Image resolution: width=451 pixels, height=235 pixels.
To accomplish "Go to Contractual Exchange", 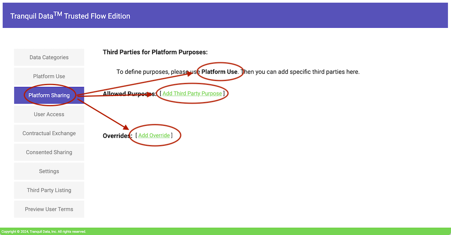I will point(49,133).
